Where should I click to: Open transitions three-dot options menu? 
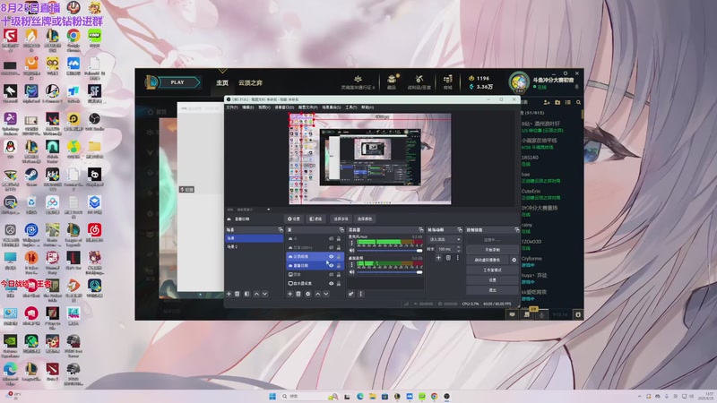(457, 258)
